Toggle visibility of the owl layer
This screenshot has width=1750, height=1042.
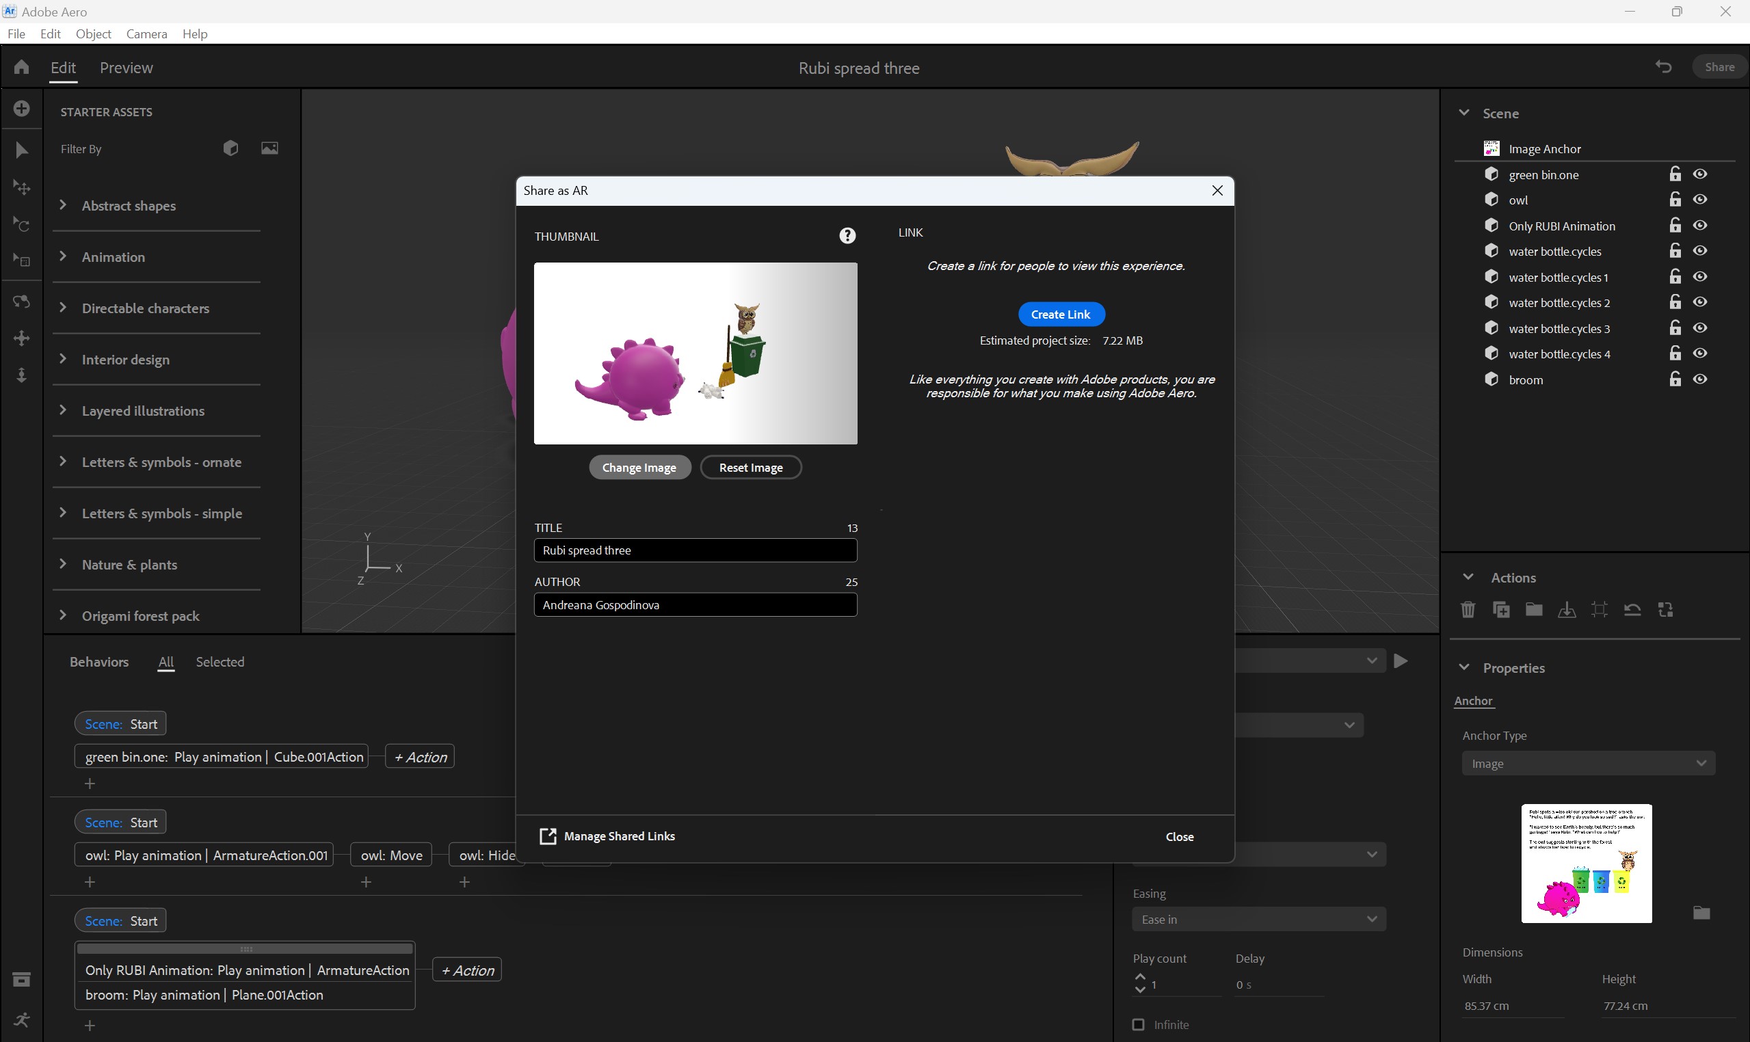coord(1700,200)
